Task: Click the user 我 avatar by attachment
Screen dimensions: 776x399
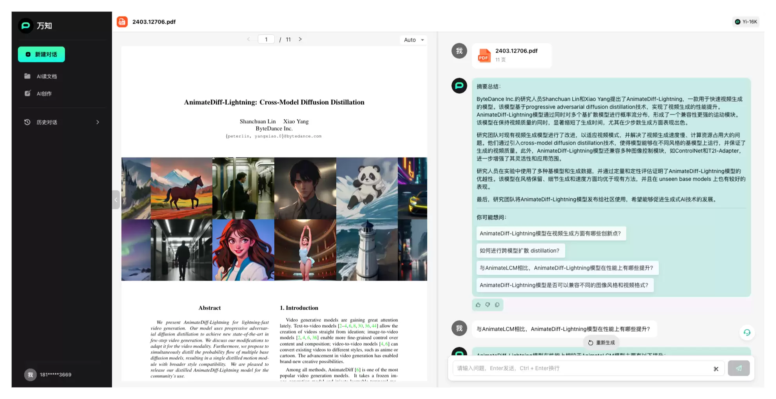Action: point(459,51)
